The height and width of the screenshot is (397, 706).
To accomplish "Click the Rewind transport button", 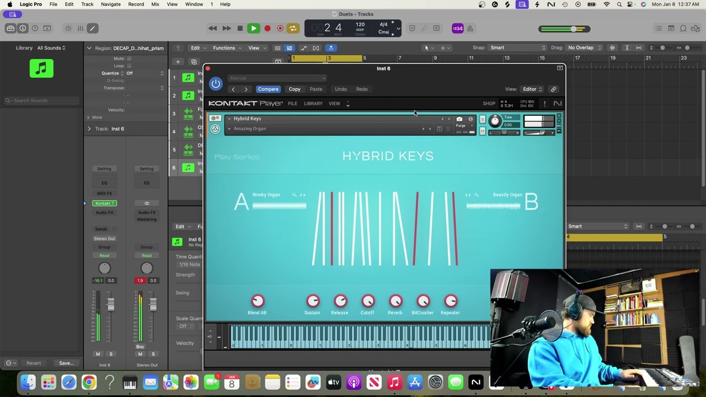I will [212, 28].
